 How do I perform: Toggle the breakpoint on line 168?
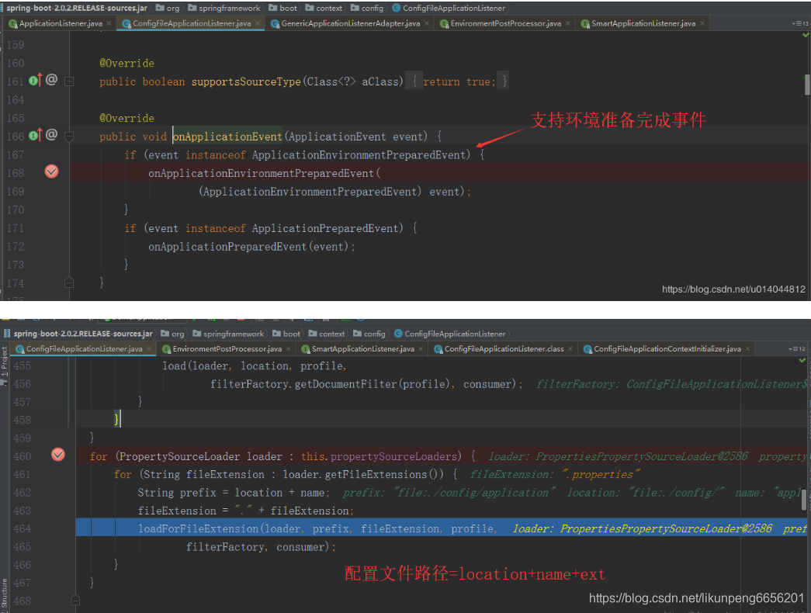pos(52,171)
